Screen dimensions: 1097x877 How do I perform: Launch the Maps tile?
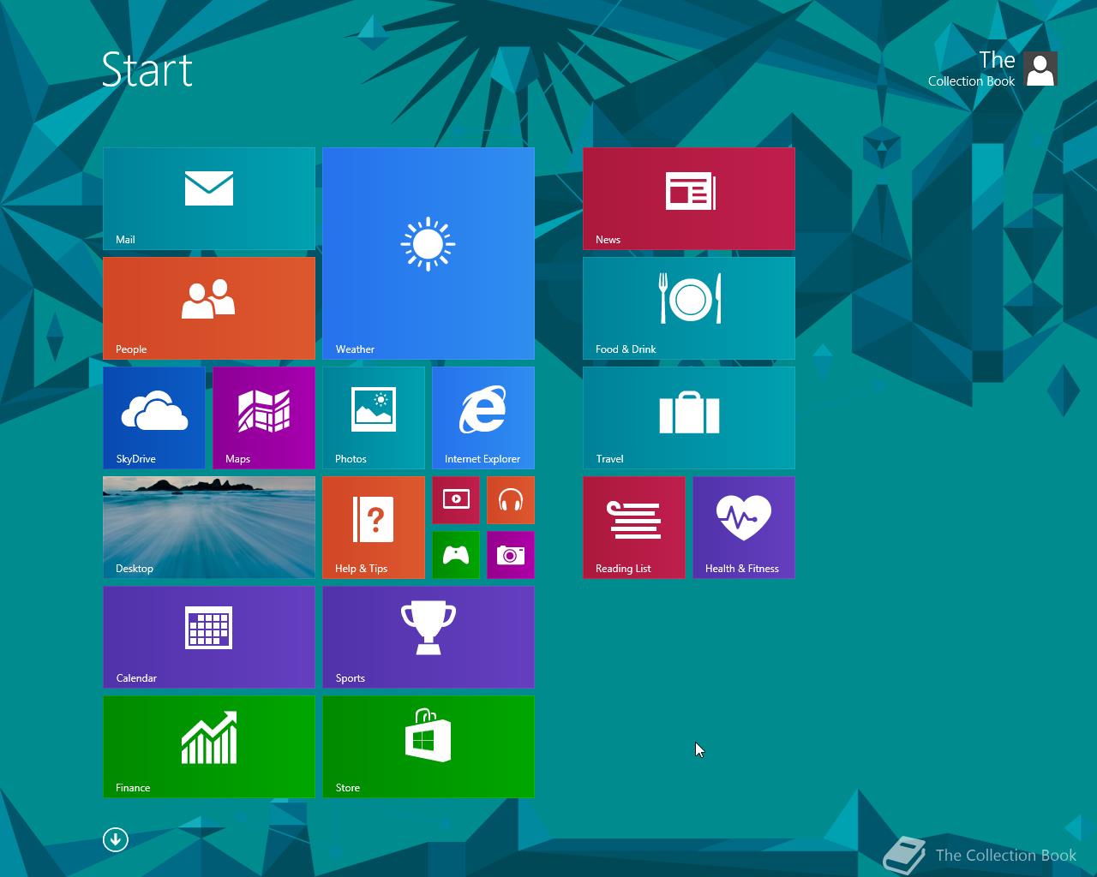pyautogui.click(x=264, y=418)
